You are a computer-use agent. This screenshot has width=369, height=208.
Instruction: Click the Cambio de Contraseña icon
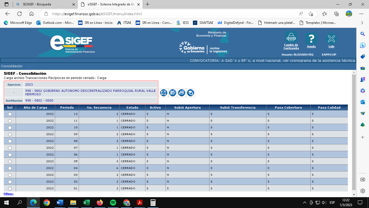tap(291, 37)
